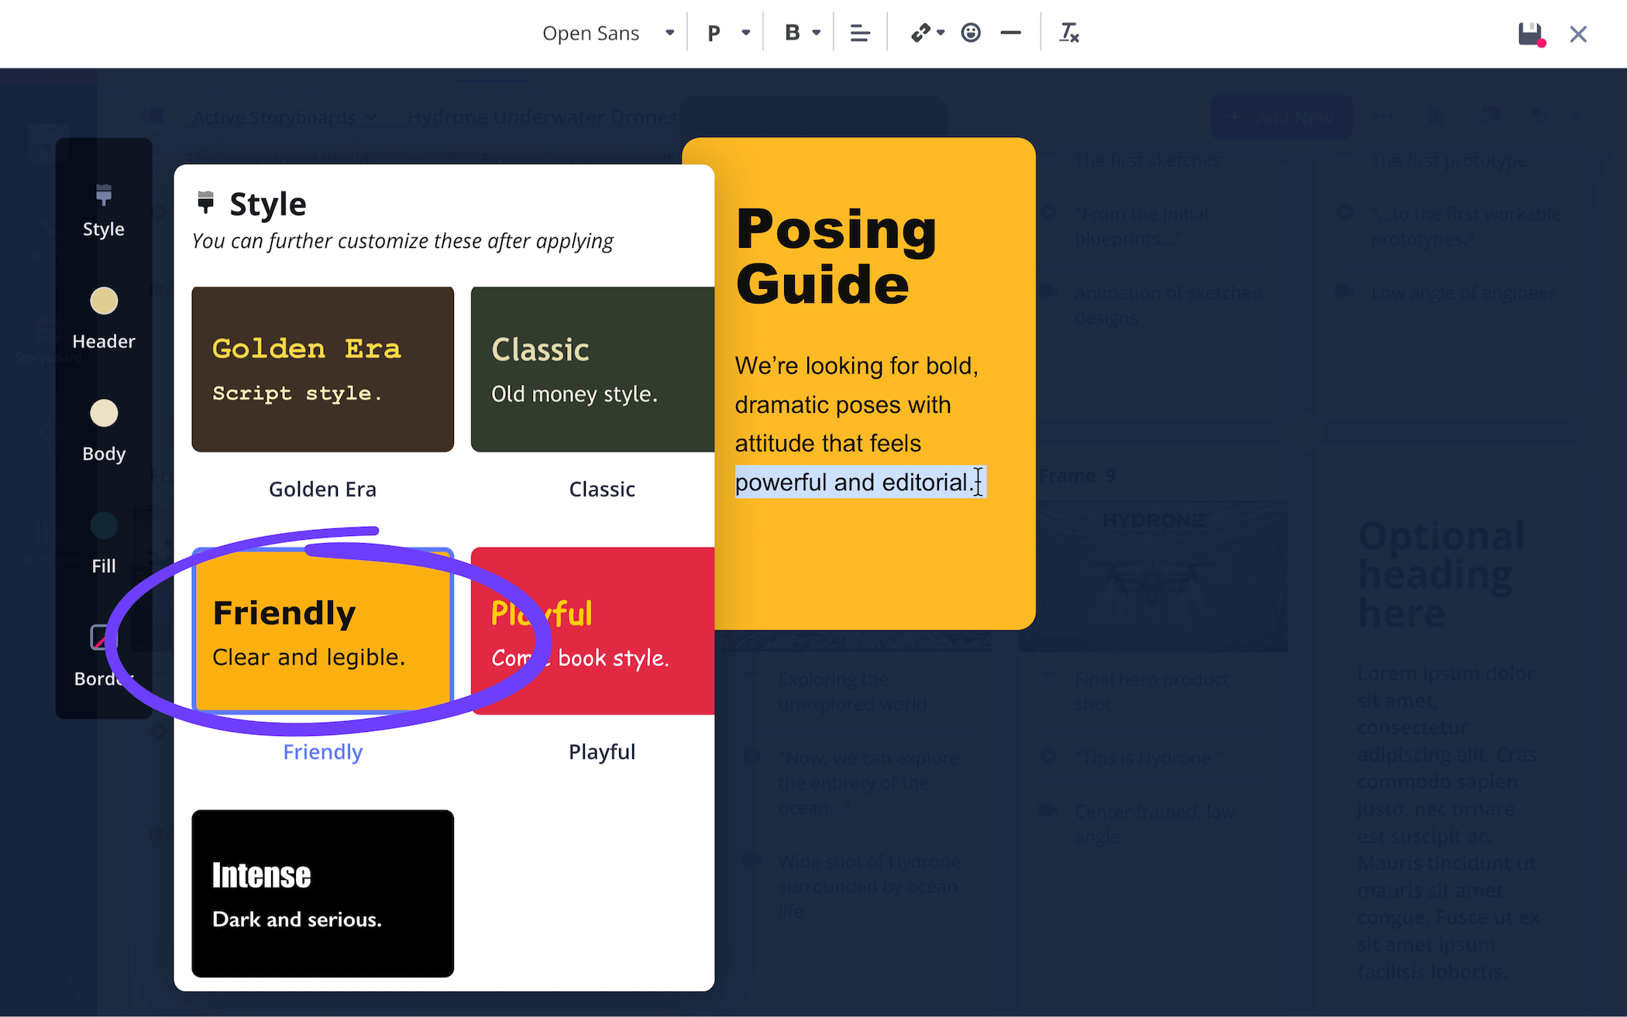
Task: Select the Style tab in sidebar
Action: click(103, 209)
